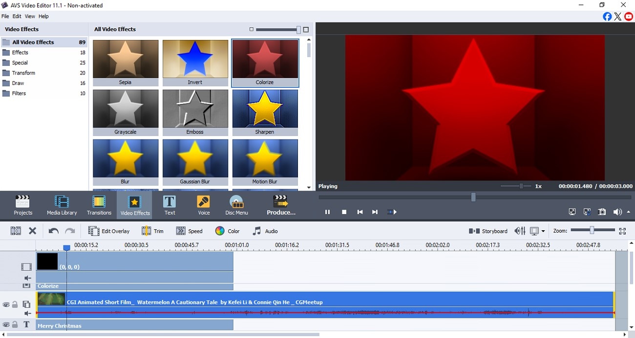Select the Special effects category
Viewport: 635px width, 338px height.
tap(44, 63)
